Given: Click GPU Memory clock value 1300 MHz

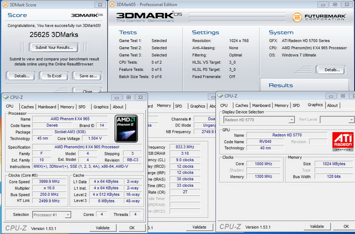Looking at the screenshot, I should click(263, 176).
